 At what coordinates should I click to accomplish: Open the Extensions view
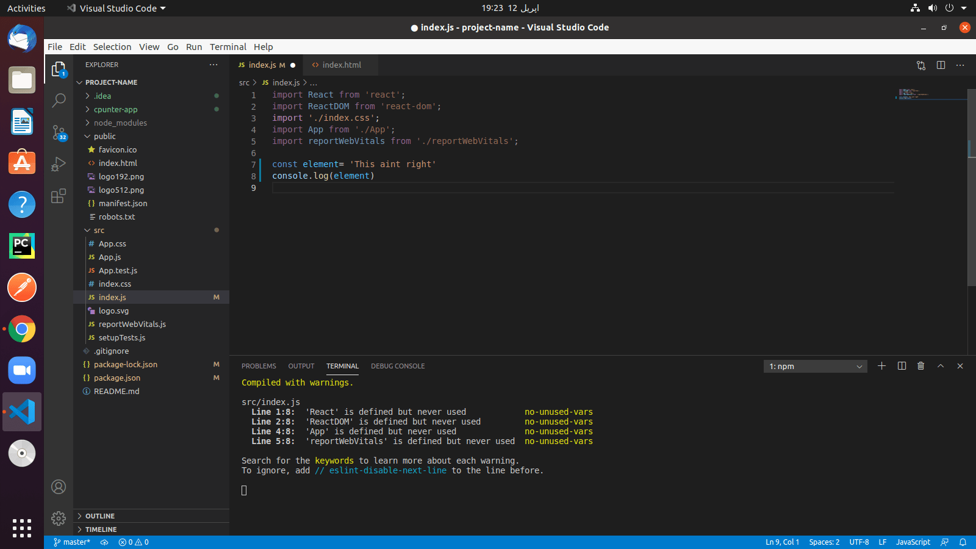tap(59, 196)
